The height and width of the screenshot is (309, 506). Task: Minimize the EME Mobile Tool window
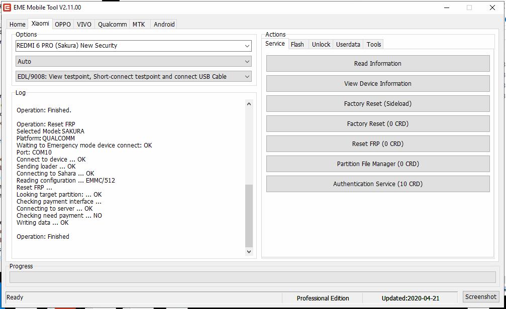point(447,8)
